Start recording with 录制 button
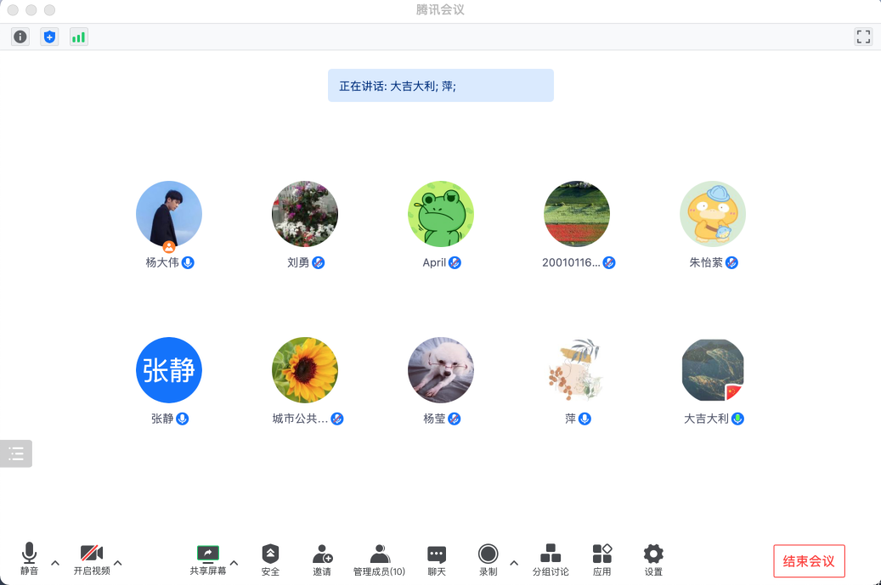This screenshot has height=585, width=881. click(x=488, y=560)
